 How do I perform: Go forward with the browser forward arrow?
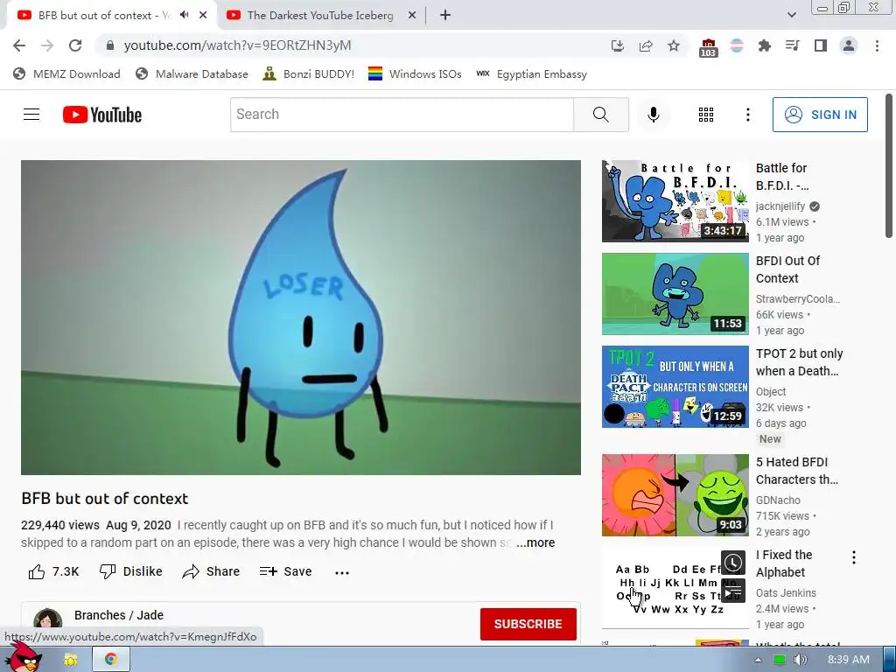click(x=47, y=45)
